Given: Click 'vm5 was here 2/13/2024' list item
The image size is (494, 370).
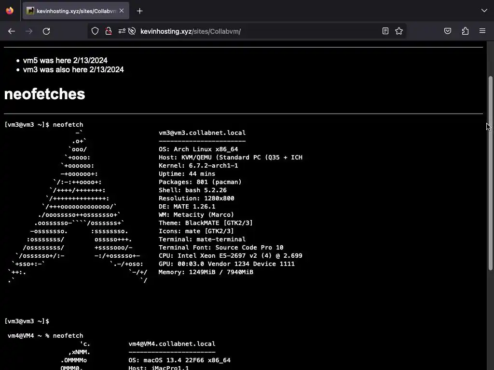Looking at the screenshot, I should (x=65, y=60).
